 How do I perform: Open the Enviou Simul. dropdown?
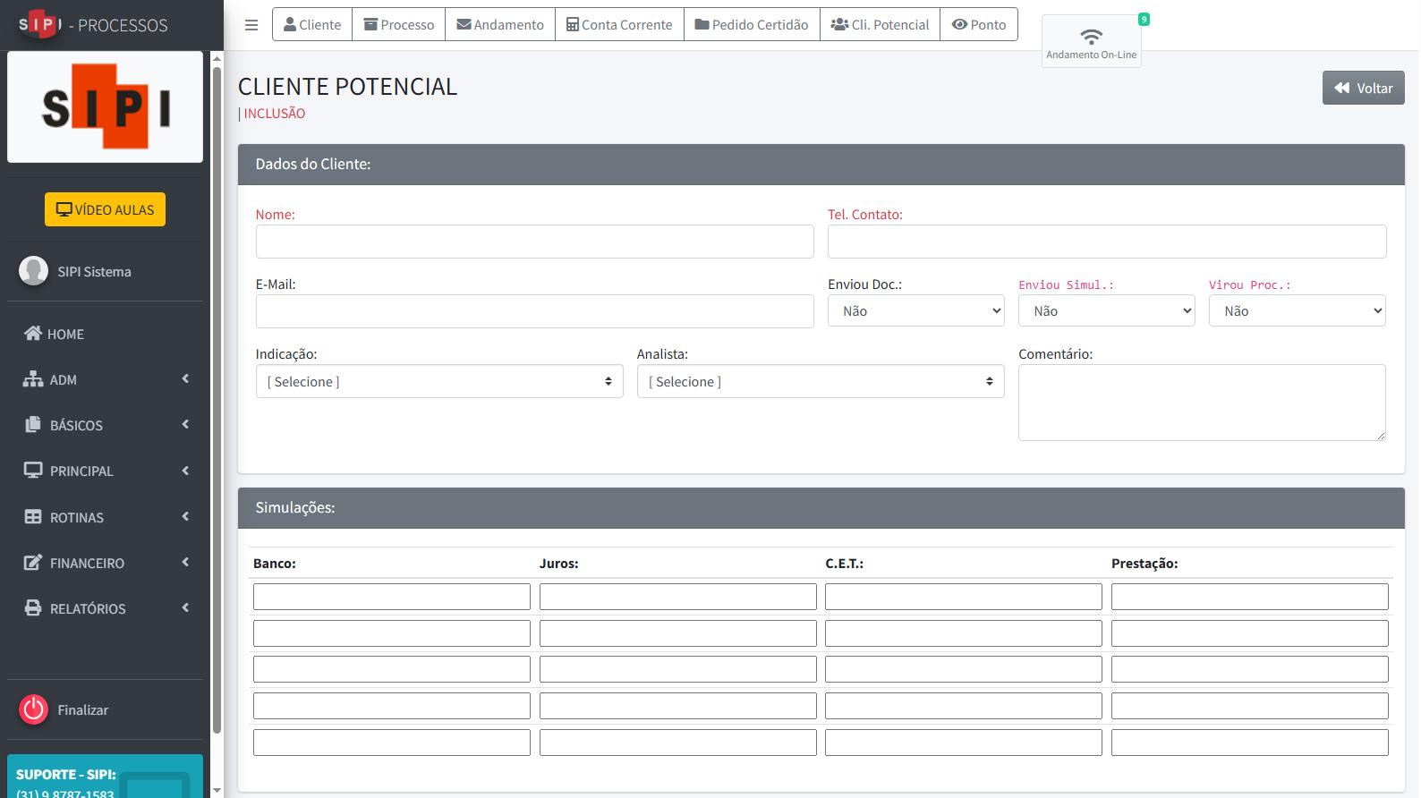click(1107, 310)
